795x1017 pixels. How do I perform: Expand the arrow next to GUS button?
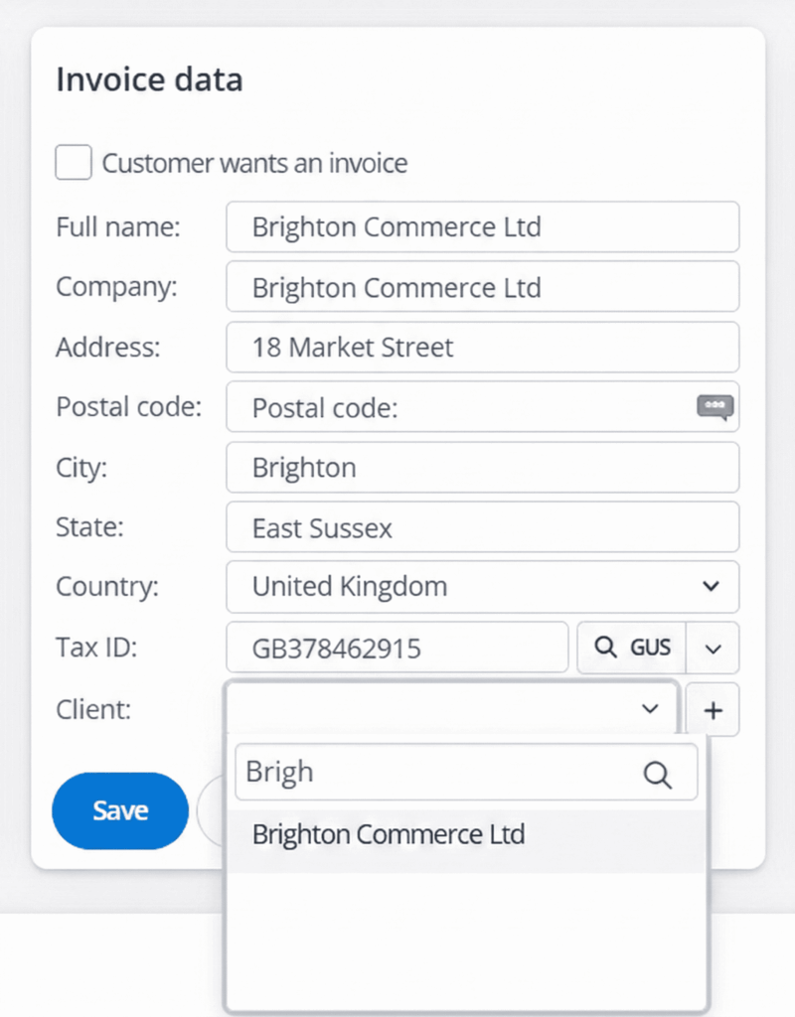point(713,648)
